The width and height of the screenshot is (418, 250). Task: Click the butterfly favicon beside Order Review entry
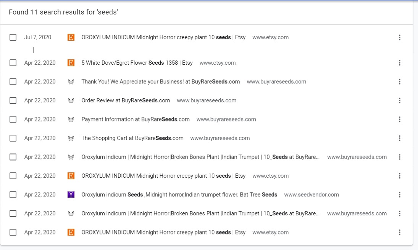tap(71, 100)
